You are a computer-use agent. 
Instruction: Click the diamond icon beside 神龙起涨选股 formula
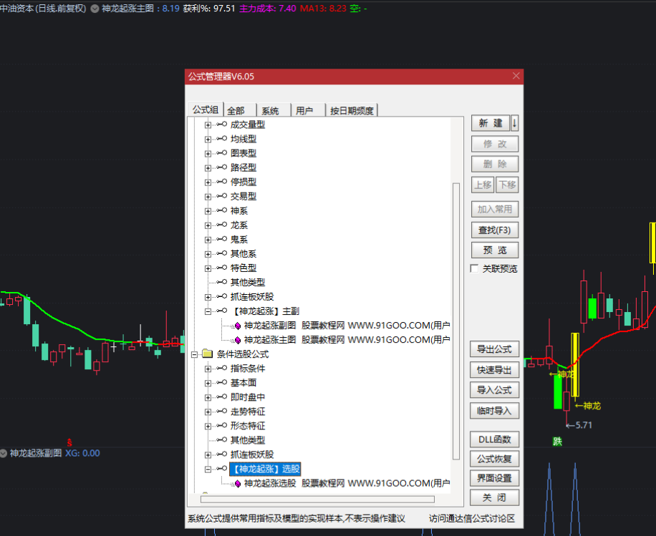pyautogui.click(x=238, y=483)
